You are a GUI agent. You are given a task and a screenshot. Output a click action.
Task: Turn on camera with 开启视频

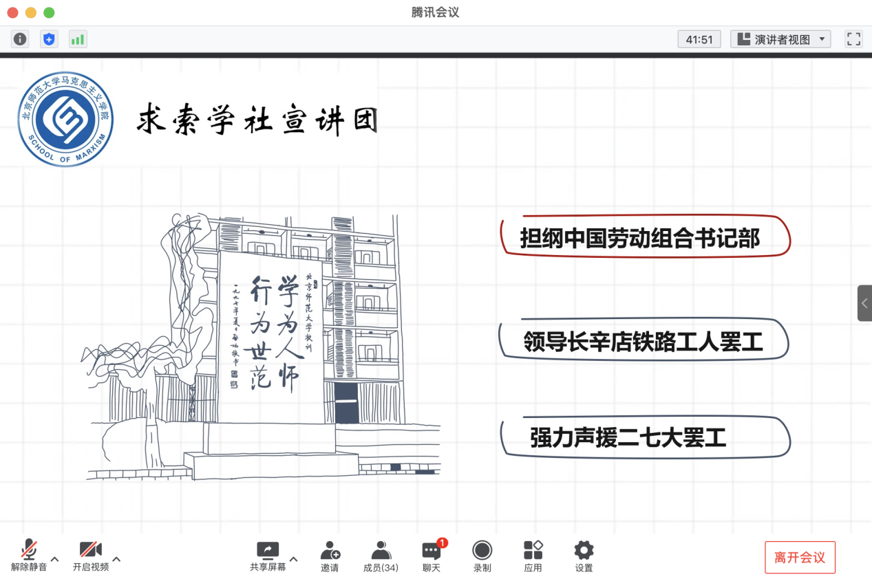(91, 556)
